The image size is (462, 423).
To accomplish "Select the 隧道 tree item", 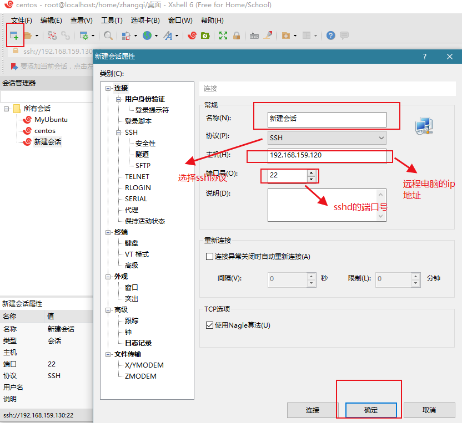I will 142,155.
